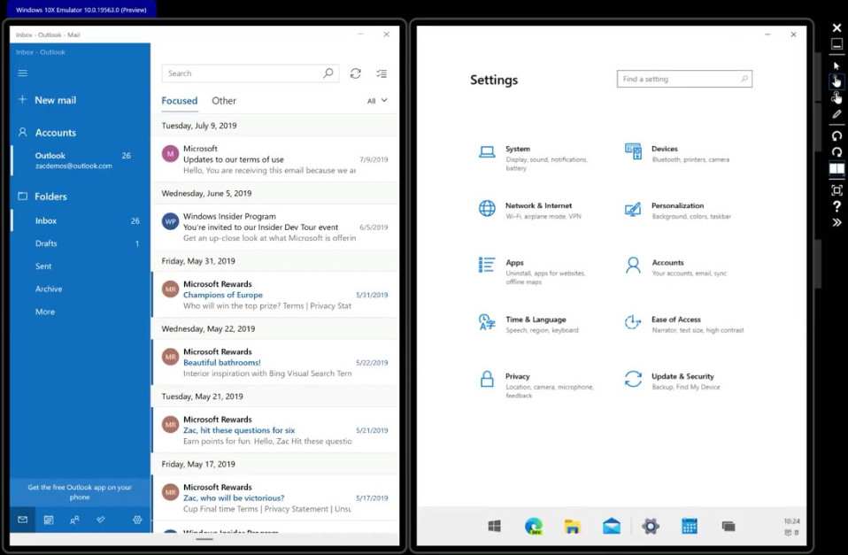Screen dimensions: 848x555
Task: Open emulator help question mark
Action: pos(836,206)
